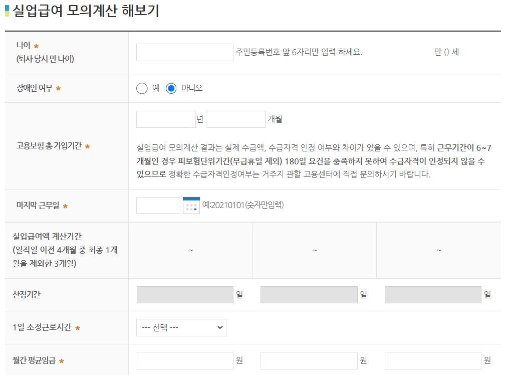
Task: Click the 고용보험 warning notice paragraph
Action: click(315, 160)
